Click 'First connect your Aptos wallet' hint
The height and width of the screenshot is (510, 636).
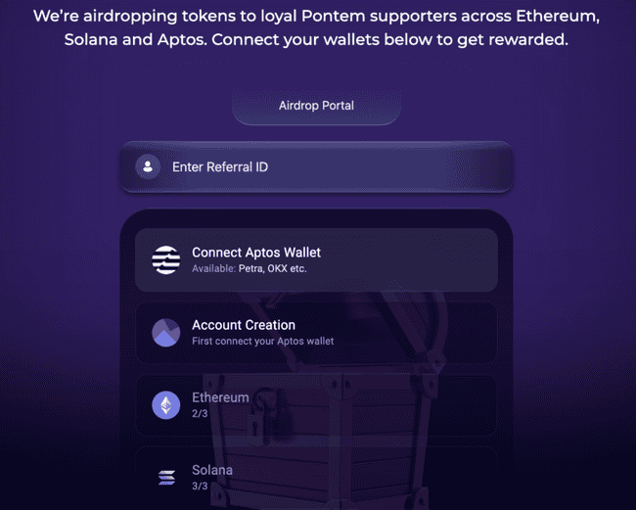(x=263, y=342)
